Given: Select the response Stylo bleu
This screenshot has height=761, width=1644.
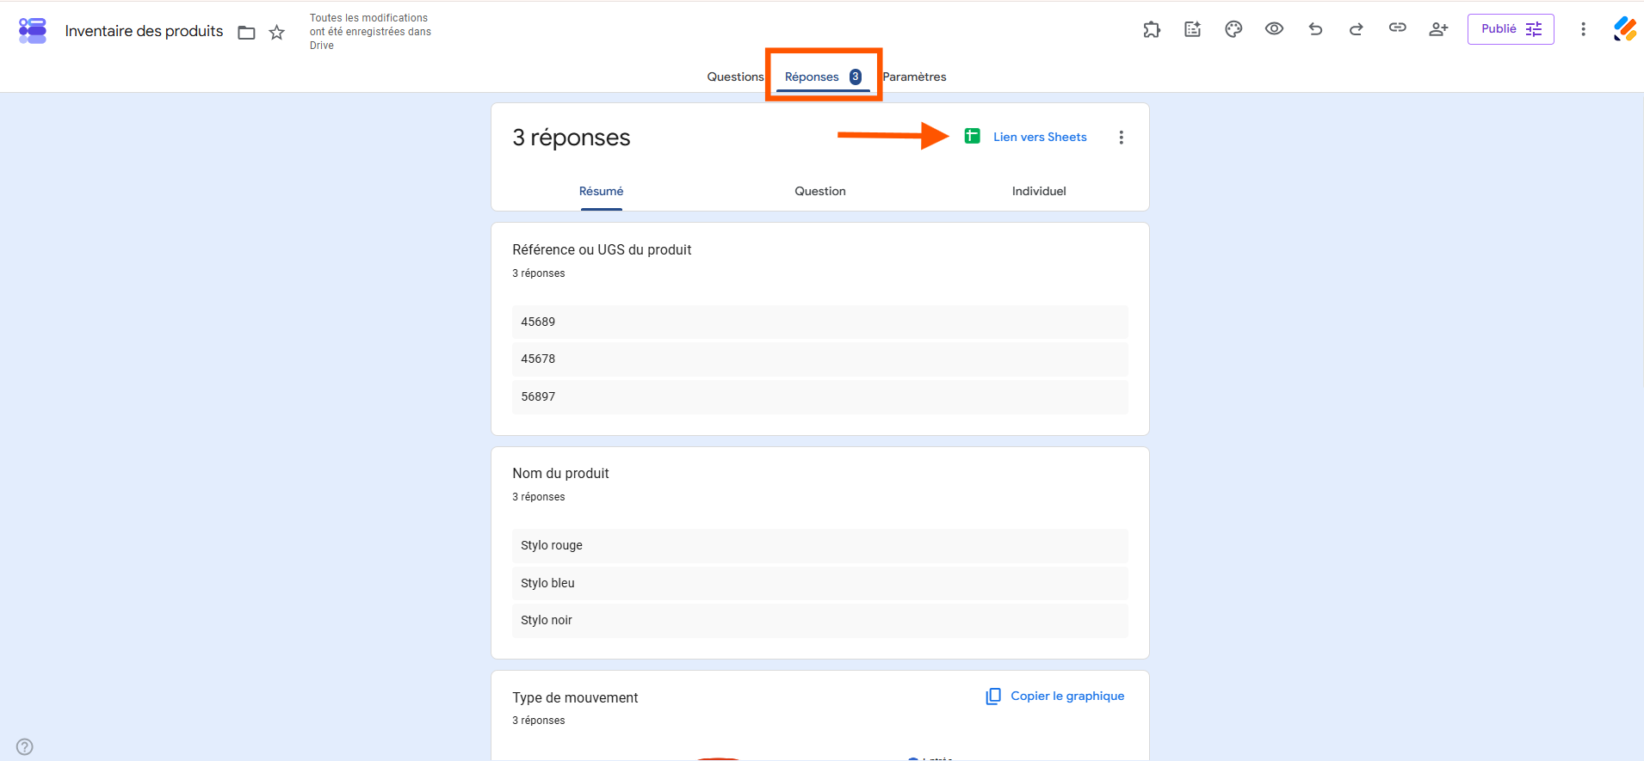Looking at the screenshot, I should point(819,583).
